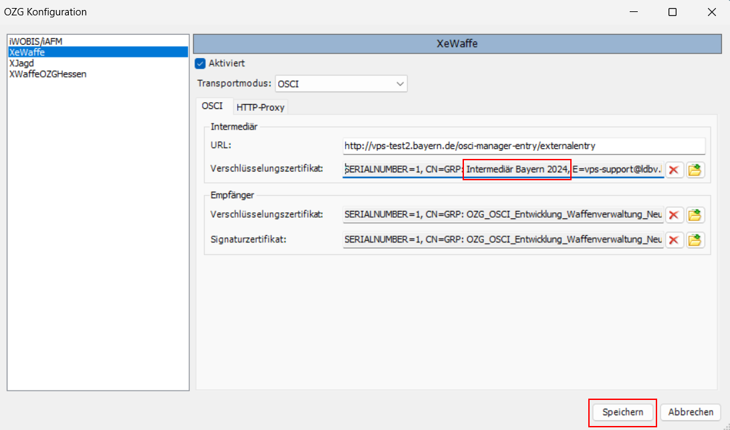Browse for Intermediär Verschlüsselungszertifikat file via folder icon
Image resolution: width=730 pixels, height=430 pixels.
pos(695,170)
